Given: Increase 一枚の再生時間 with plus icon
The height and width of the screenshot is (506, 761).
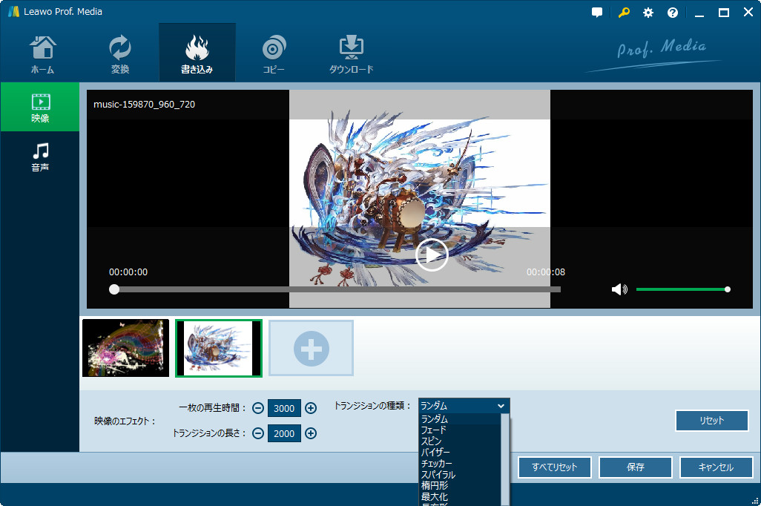Looking at the screenshot, I should pos(311,408).
